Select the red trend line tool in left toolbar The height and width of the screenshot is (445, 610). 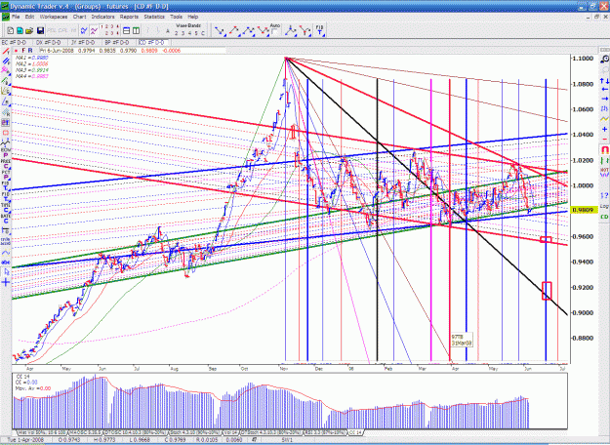click(x=6, y=52)
